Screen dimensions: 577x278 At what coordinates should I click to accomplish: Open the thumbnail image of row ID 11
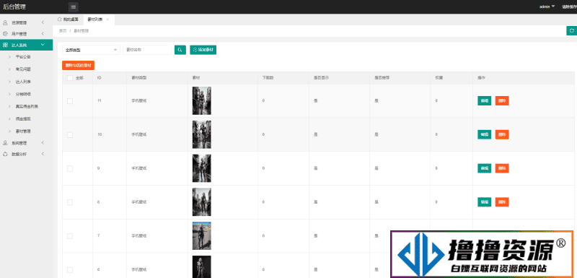pos(202,101)
